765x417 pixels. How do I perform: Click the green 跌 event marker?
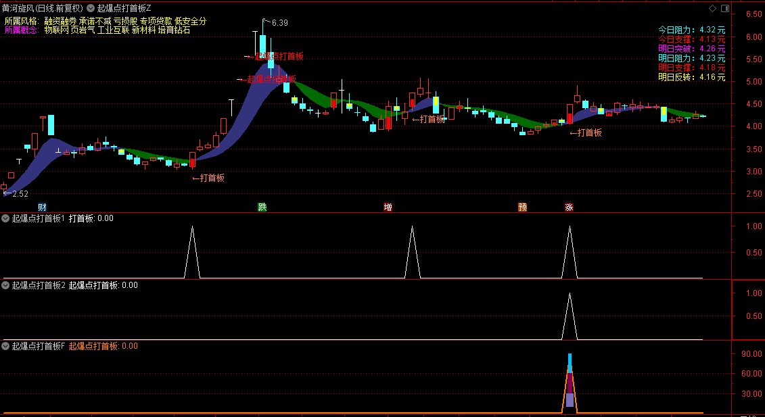(262, 207)
